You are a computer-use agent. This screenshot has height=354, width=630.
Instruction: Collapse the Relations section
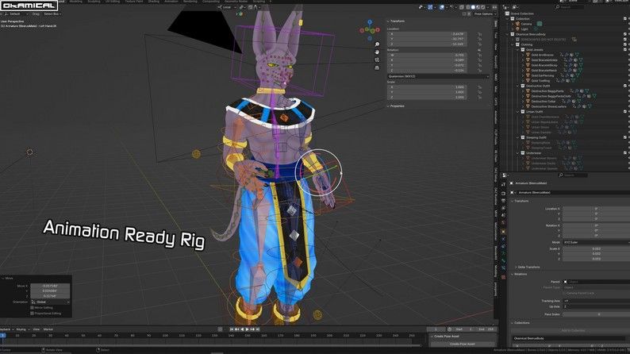click(x=519, y=274)
